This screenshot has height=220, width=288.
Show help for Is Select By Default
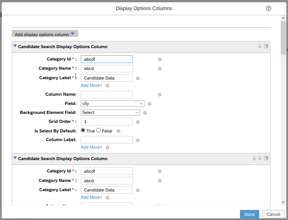pyautogui.click(x=118, y=131)
